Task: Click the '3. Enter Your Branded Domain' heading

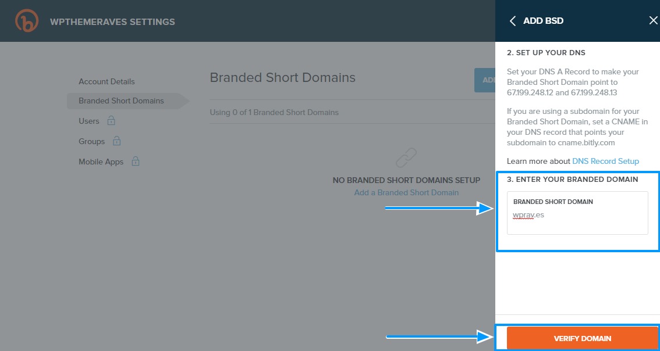Action: point(573,180)
